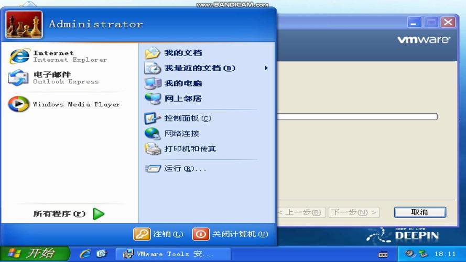Screen dimensions: 466x262
Task: Click the My Computer (我的电脑) icon
Action: [153, 83]
